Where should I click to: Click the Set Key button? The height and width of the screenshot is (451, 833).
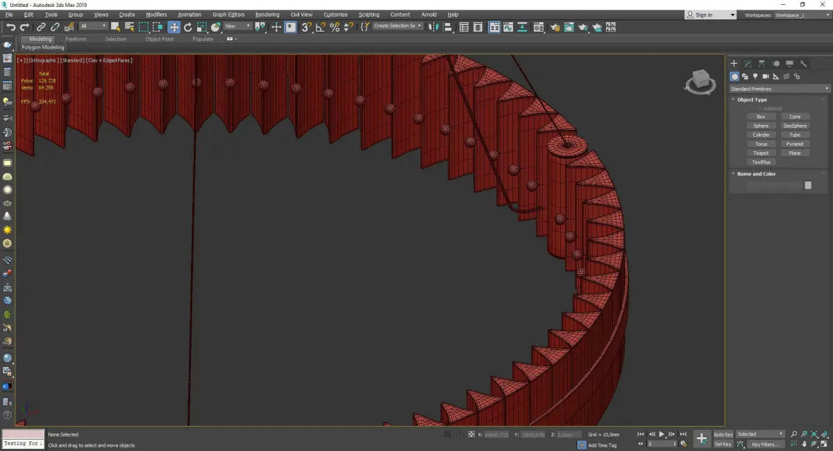723,444
